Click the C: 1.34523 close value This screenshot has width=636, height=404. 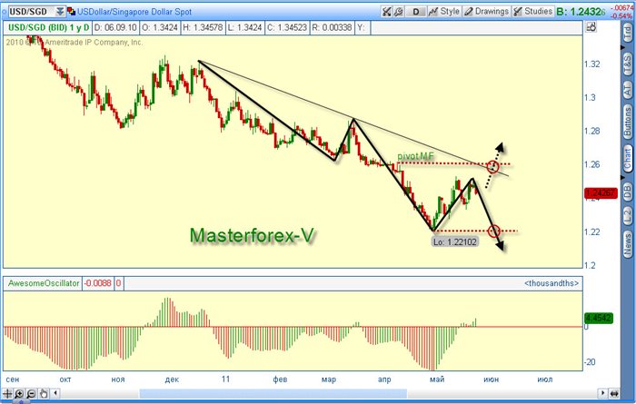(287, 27)
